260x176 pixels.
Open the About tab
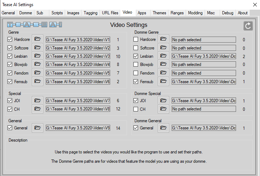coord(242,13)
